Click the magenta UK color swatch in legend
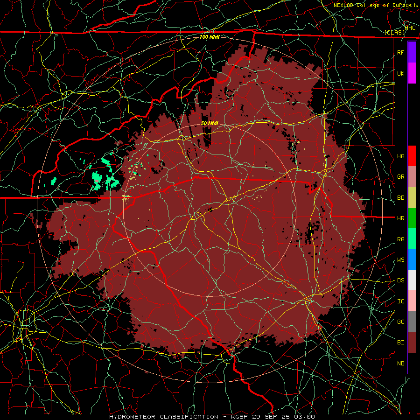 click(412, 73)
